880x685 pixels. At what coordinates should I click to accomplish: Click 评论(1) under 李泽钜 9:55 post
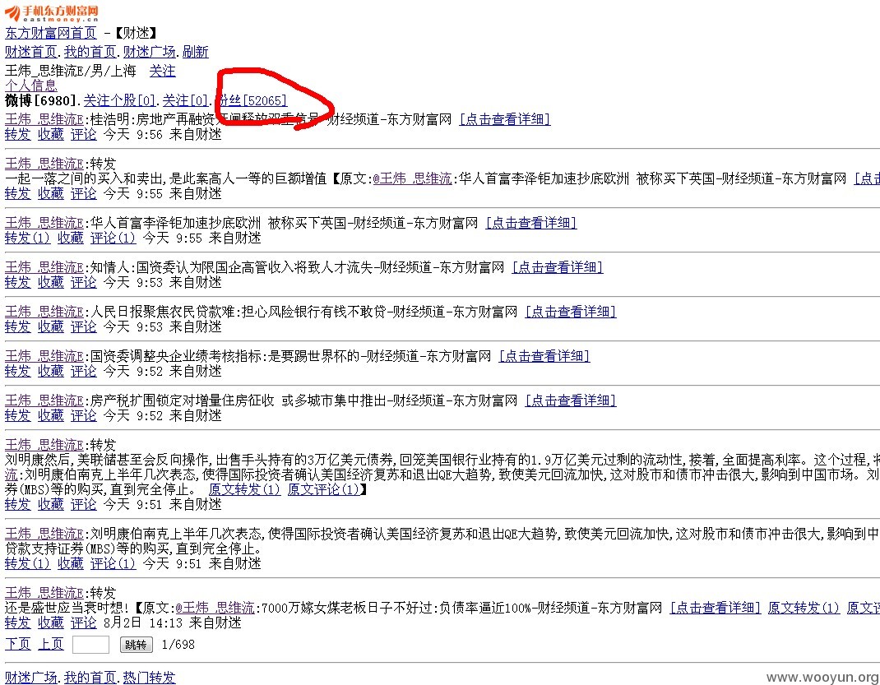113,238
